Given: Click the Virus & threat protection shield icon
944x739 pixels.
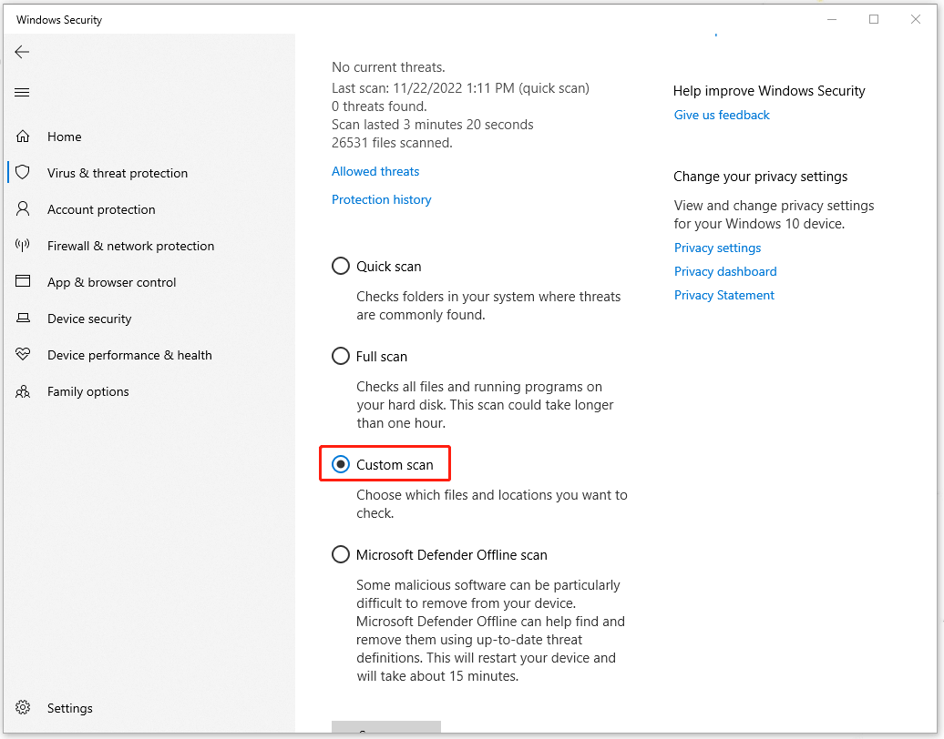Looking at the screenshot, I should coord(23,173).
